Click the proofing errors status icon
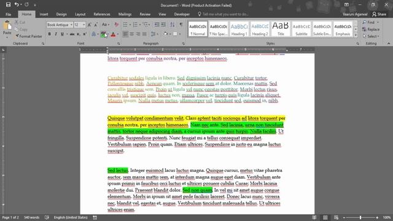The height and width of the screenshot is (221, 393). click(x=47, y=217)
